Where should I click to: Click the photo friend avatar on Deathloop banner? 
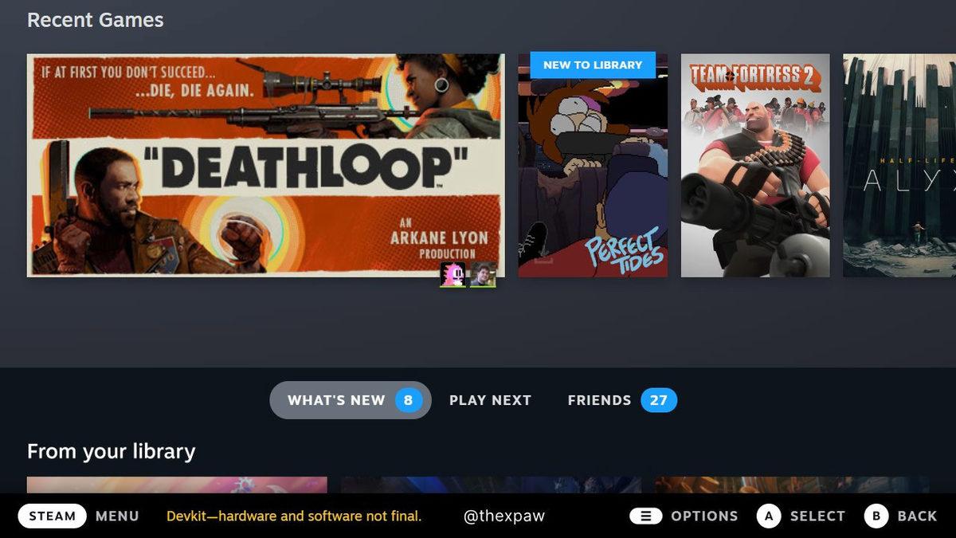(x=483, y=277)
